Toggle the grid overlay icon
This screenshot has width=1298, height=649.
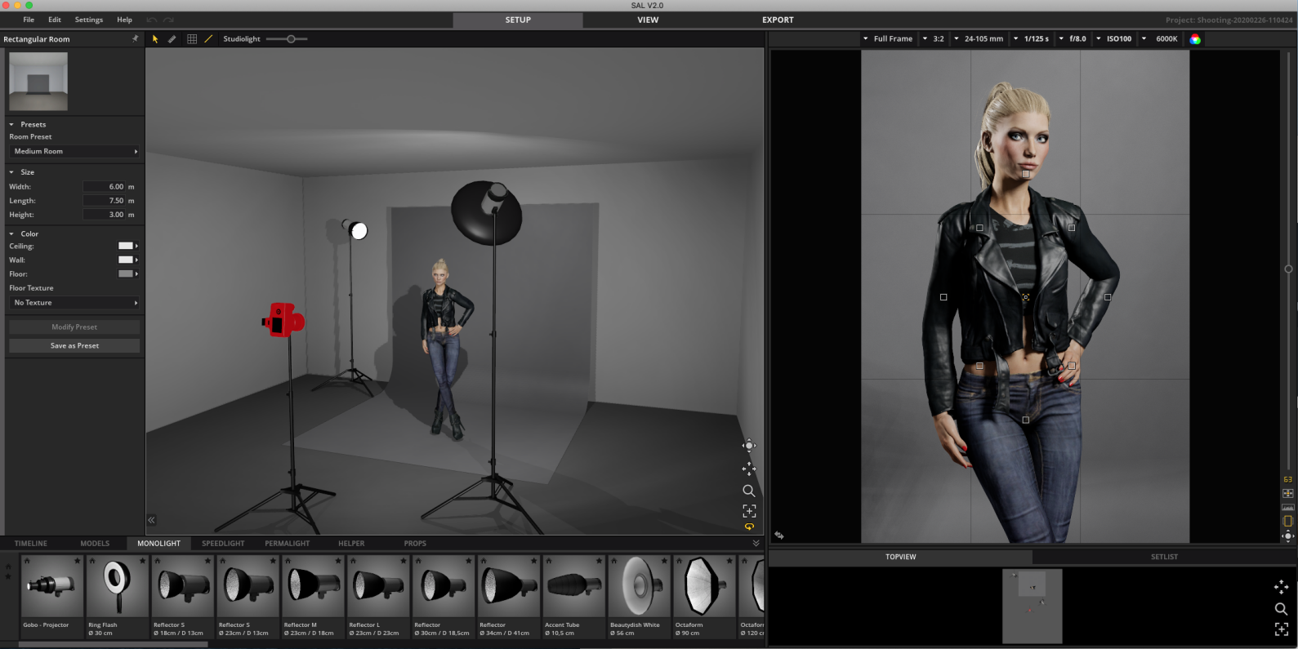tap(192, 39)
